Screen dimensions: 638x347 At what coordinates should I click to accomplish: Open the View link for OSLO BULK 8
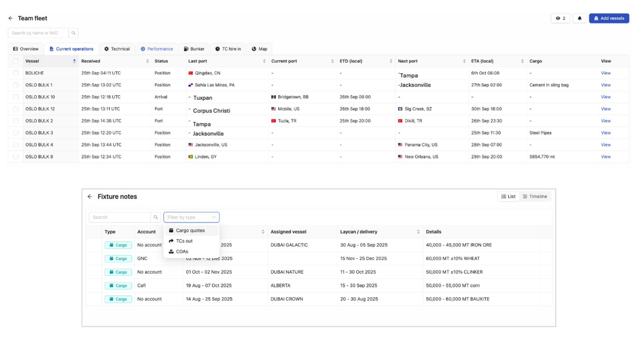(606, 157)
